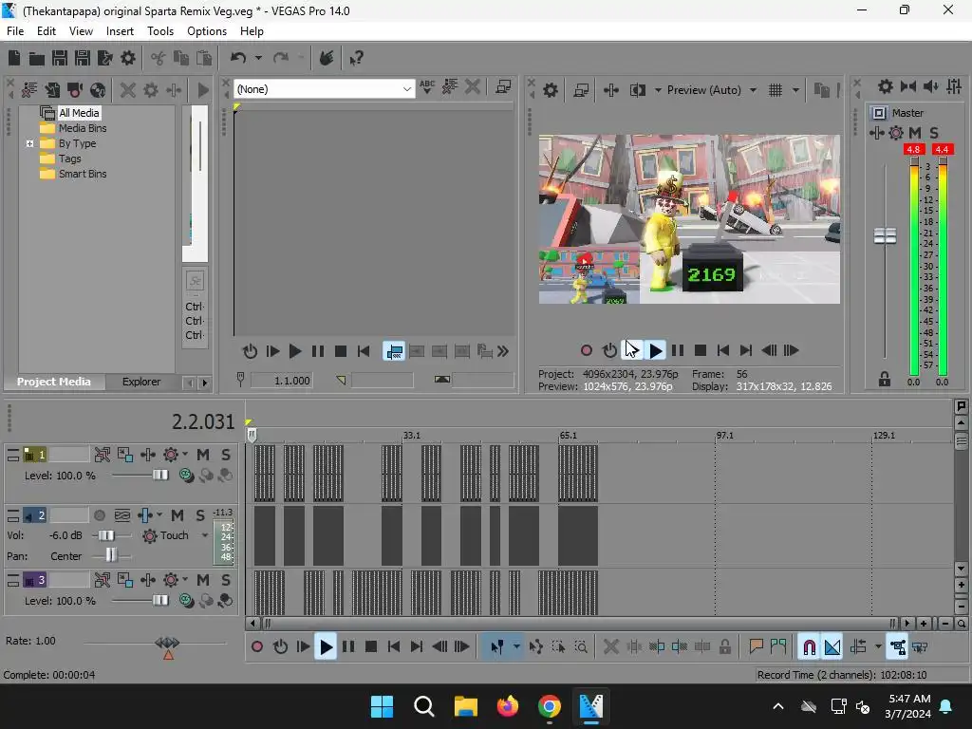This screenshot has height=729, width=972.
Task: Click the Master volume fader
Action: click(x=885, y=236)
